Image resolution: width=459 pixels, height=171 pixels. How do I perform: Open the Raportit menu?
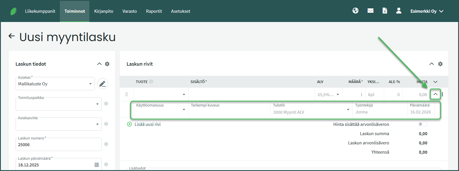click(154, 11)
